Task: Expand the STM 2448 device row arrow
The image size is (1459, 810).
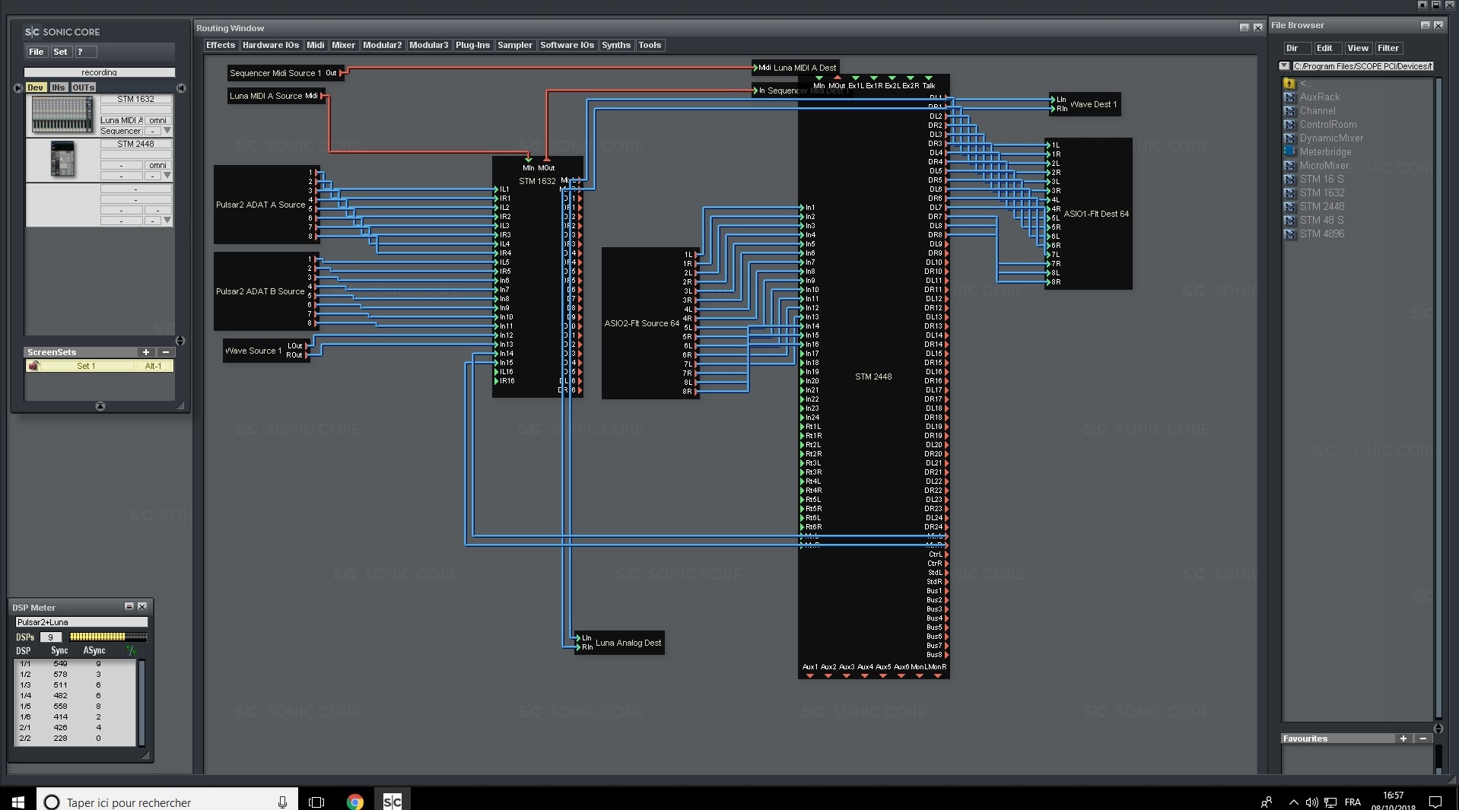Action: coord(167,176)
